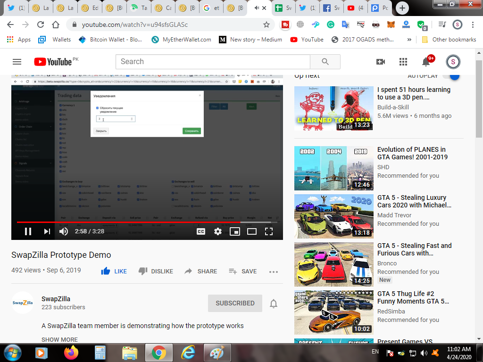
Task: Open Apps bookmark shortcut
Action: pyautogui.click(x=19, y=40)
